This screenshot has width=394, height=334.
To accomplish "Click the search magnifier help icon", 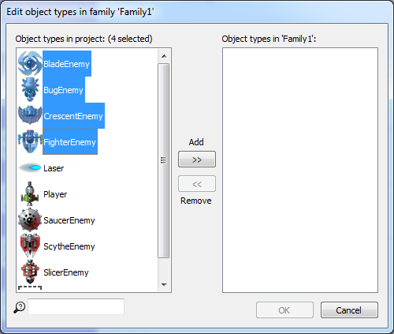I will (20, 307).
